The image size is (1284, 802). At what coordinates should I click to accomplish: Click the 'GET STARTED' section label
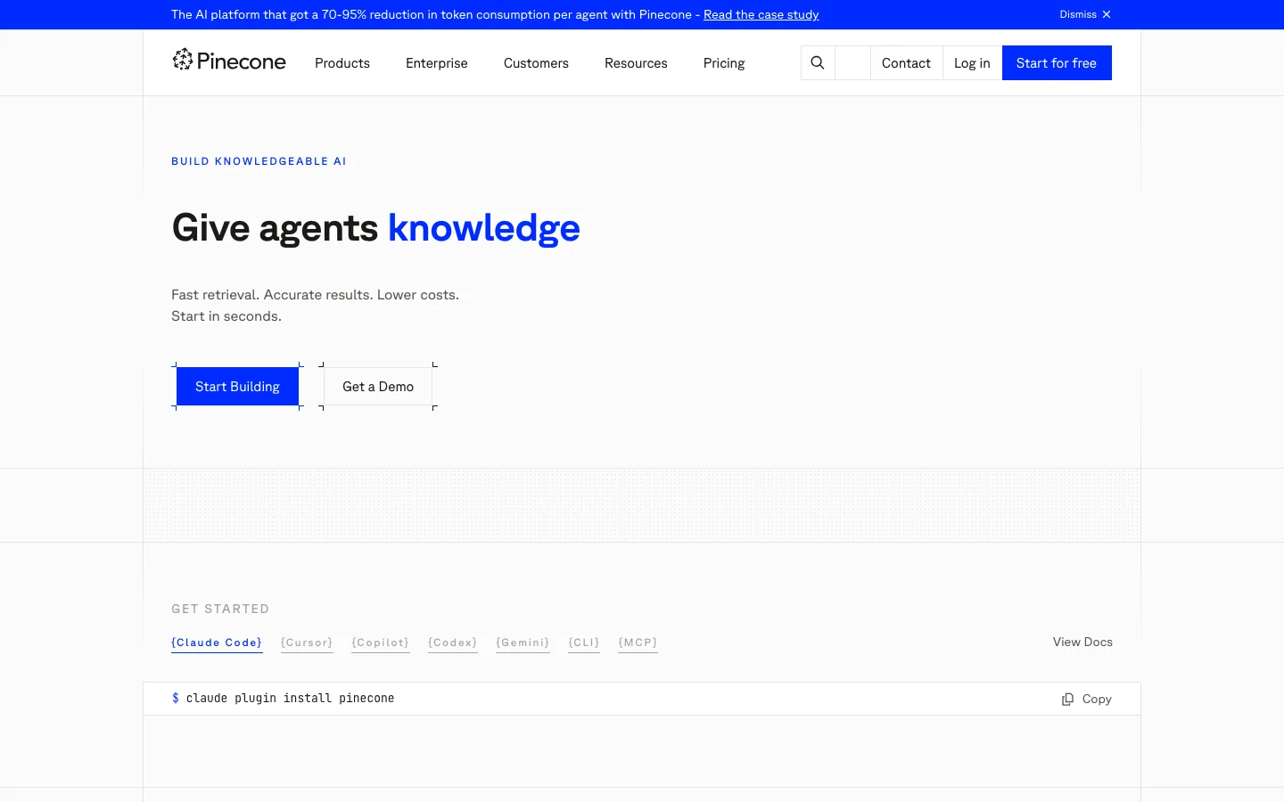click(x=220, y=609)
